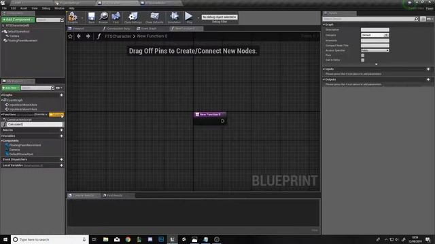Screen dimensions: 435x244
Task: Switch to the Compiler Results tab
Action: [x=83, y=196]
